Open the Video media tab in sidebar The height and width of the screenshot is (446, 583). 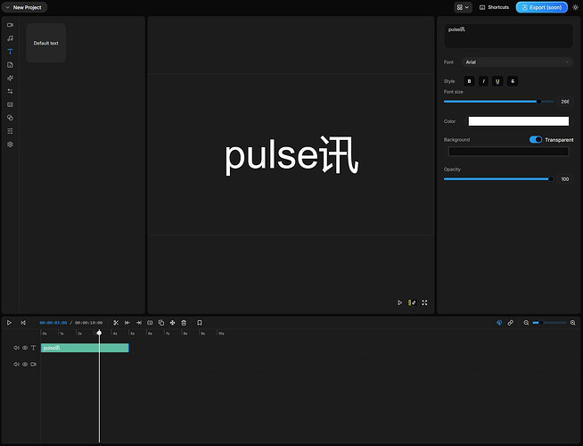pos(10,25)
